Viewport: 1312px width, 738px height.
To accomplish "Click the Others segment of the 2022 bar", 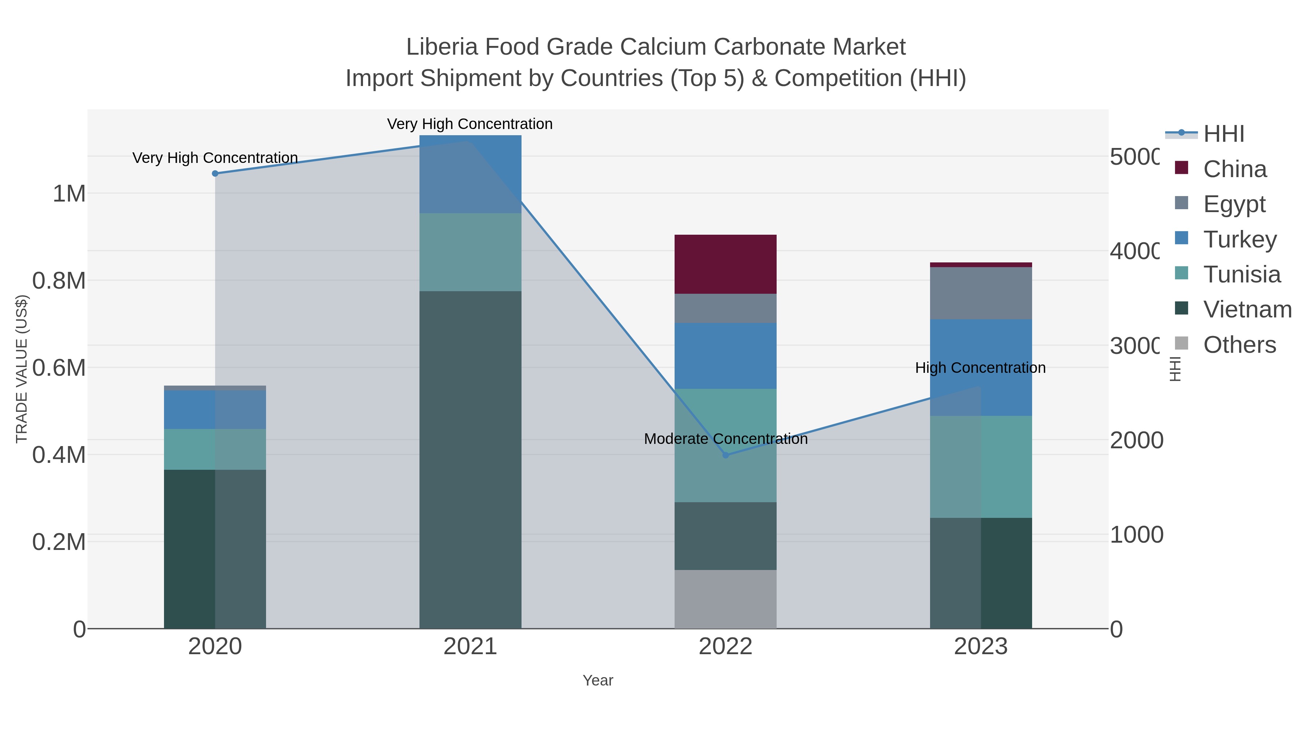I will coord(726,599).
